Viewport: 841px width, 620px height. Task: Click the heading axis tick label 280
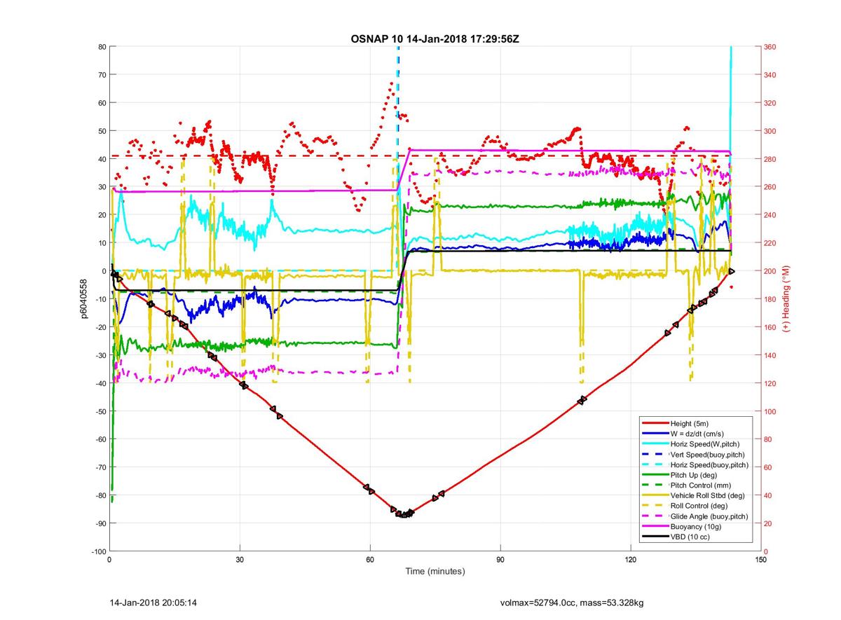[x=771, y=159]
